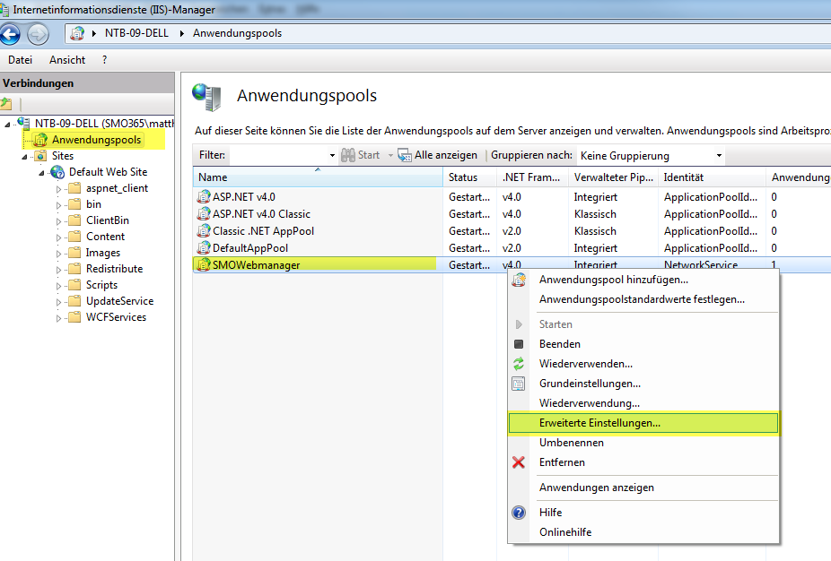Expand the WCFServices folder node
This screenshot has width=831, height=561.
(x=58, y=317)
